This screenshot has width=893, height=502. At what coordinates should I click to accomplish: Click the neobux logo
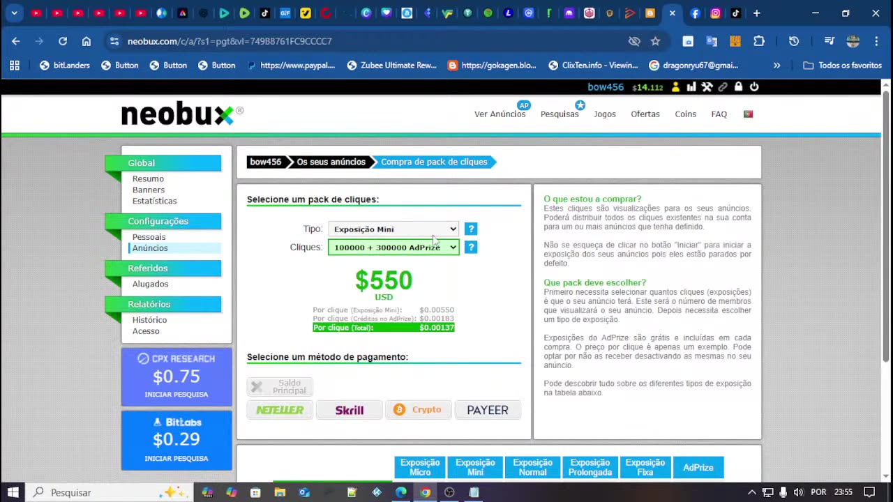coord(182,114)
